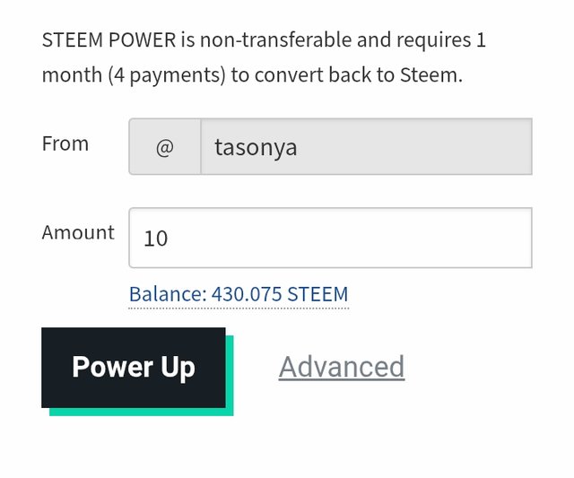Focus the Amount input field

pos(331,238)
